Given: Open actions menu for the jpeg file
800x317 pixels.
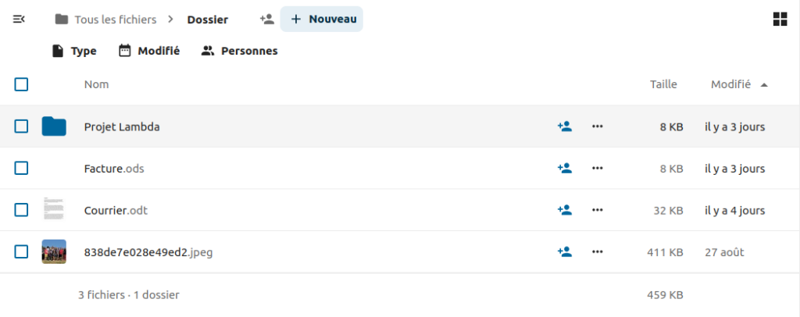Looking at the screenshot, I should (598, 252).
